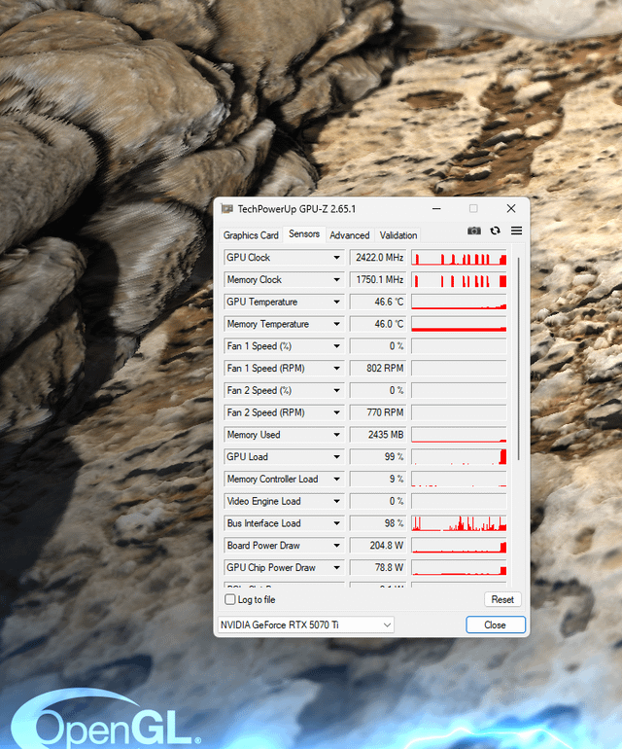Click the 1750.1 MHz memory clock value

click(x=378, y=280)
